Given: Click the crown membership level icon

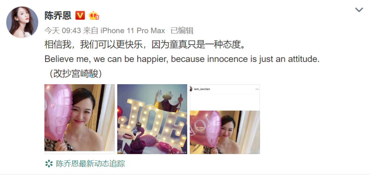Looking at the screenshot, I should 94,16.
